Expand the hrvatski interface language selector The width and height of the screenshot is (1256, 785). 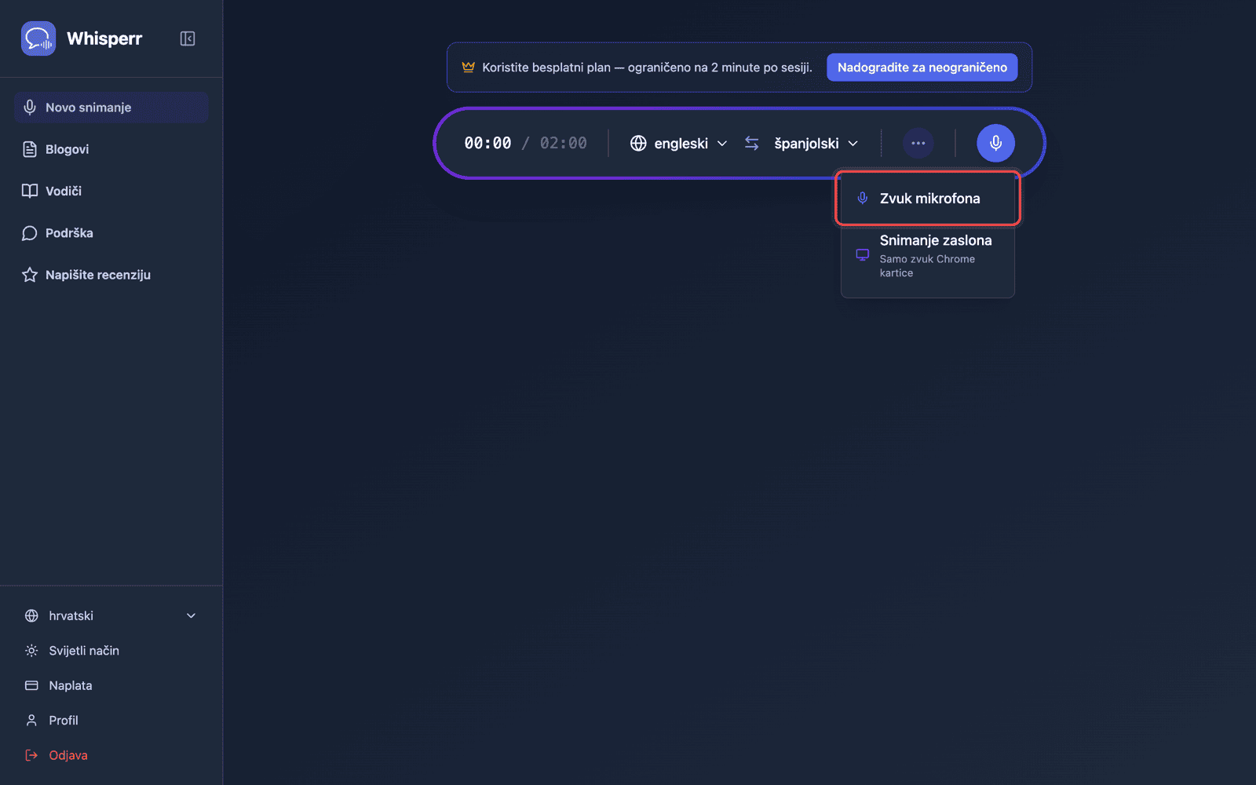pyautogui.click(x=111, y=616)
